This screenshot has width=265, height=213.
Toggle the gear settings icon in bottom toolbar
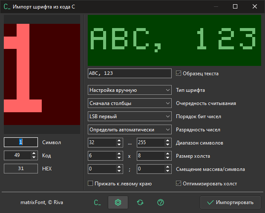(x=118, y=202)
